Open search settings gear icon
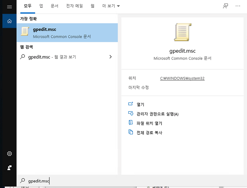This screenshot has height=188, width=247. pyautogui.click(x=10, y=153)
